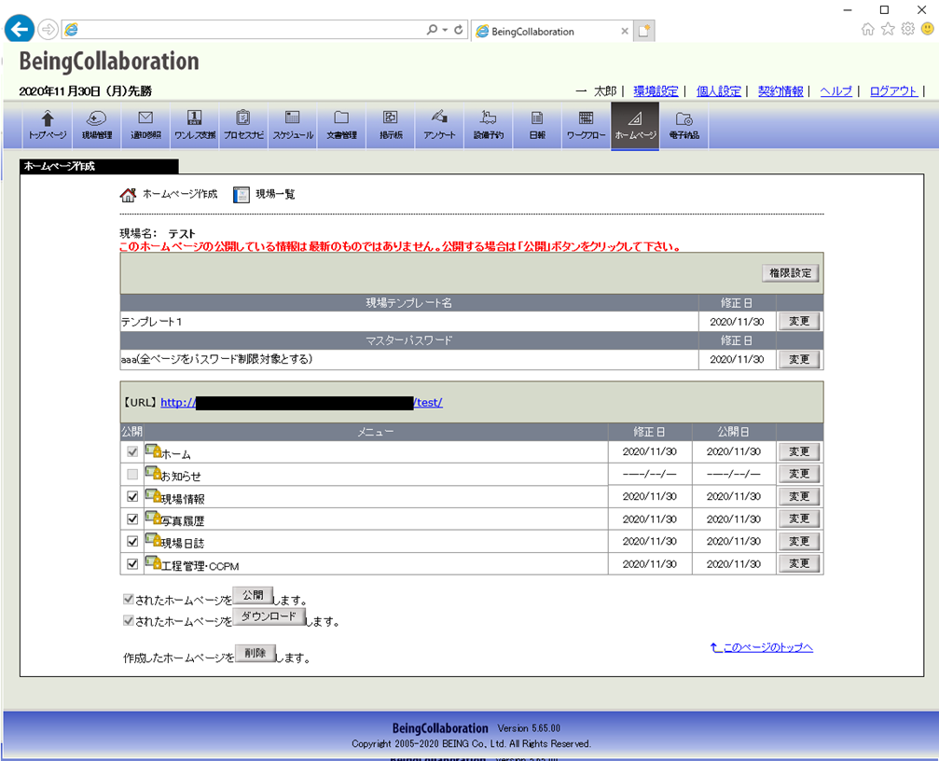Click the browser home icon
The width and height of the screenshot is (939, 761).
[x=868, y=29]
